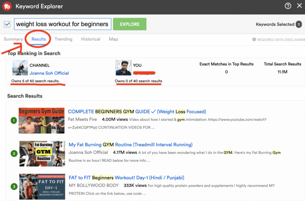Screen dimensions: 305x201
Task: Click the 11.1M total results value
Action: [282, 72]
